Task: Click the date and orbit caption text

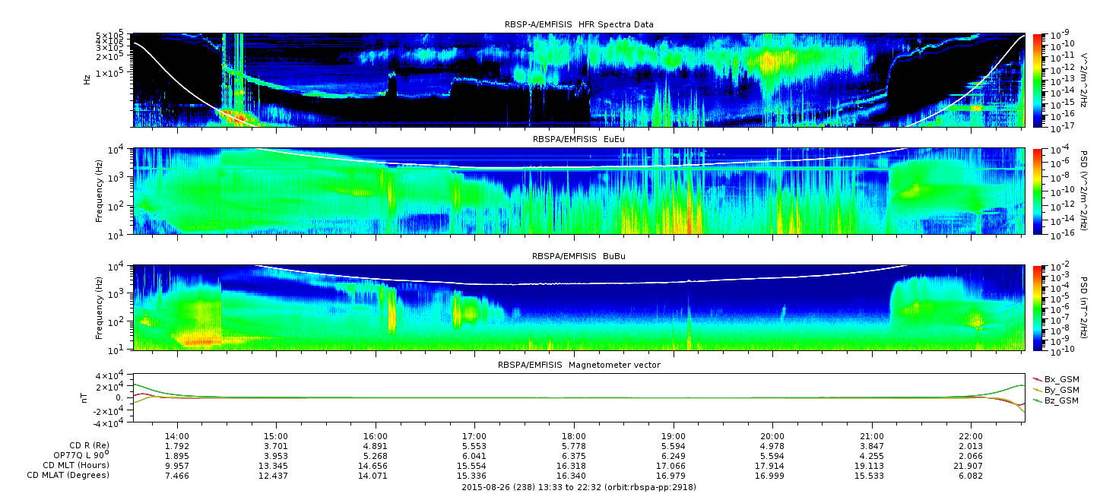Action: coord(579,487)
